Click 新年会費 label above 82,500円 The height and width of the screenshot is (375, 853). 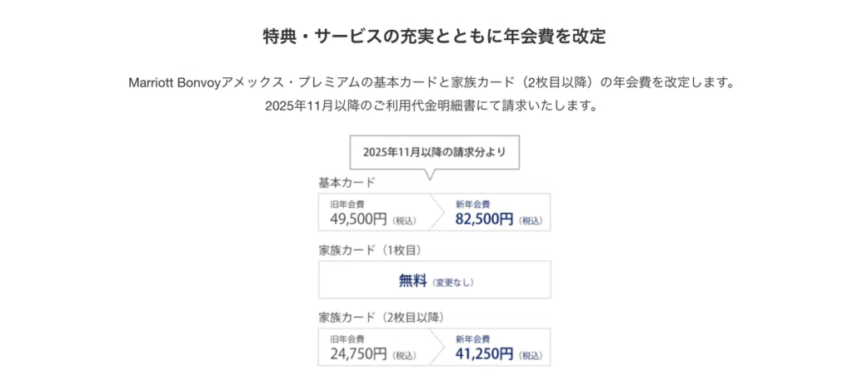click(x=472, y=204)
